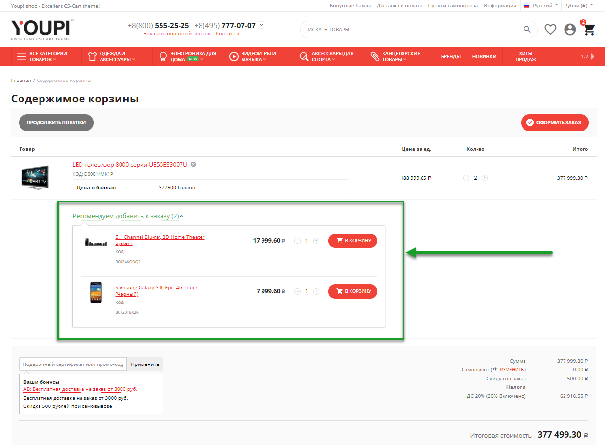Viewport: 605px width, 445px height.
Task: Open Канцелярские товары menu
Action: coord(399,56)
